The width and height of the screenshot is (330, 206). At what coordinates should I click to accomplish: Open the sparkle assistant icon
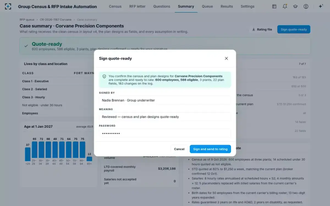pos(321,6)
